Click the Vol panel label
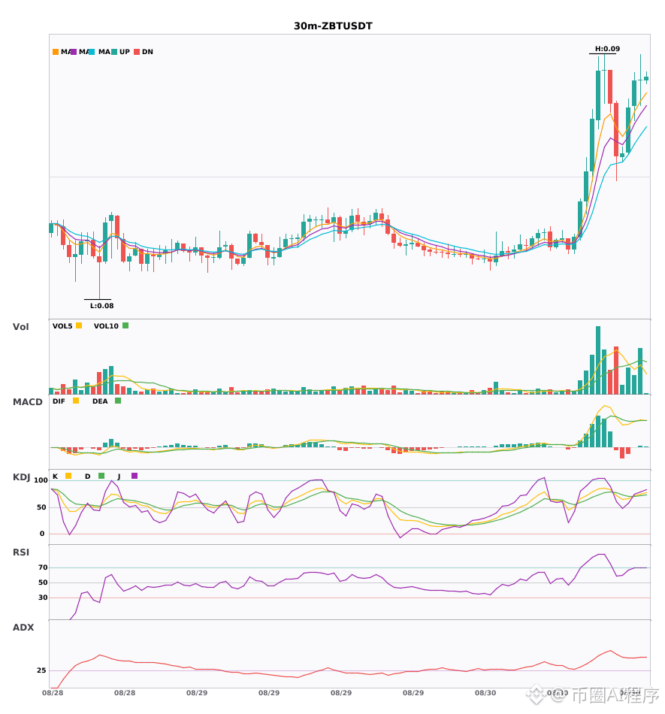This screenshot has height=714, width=665. coord(20,327)
